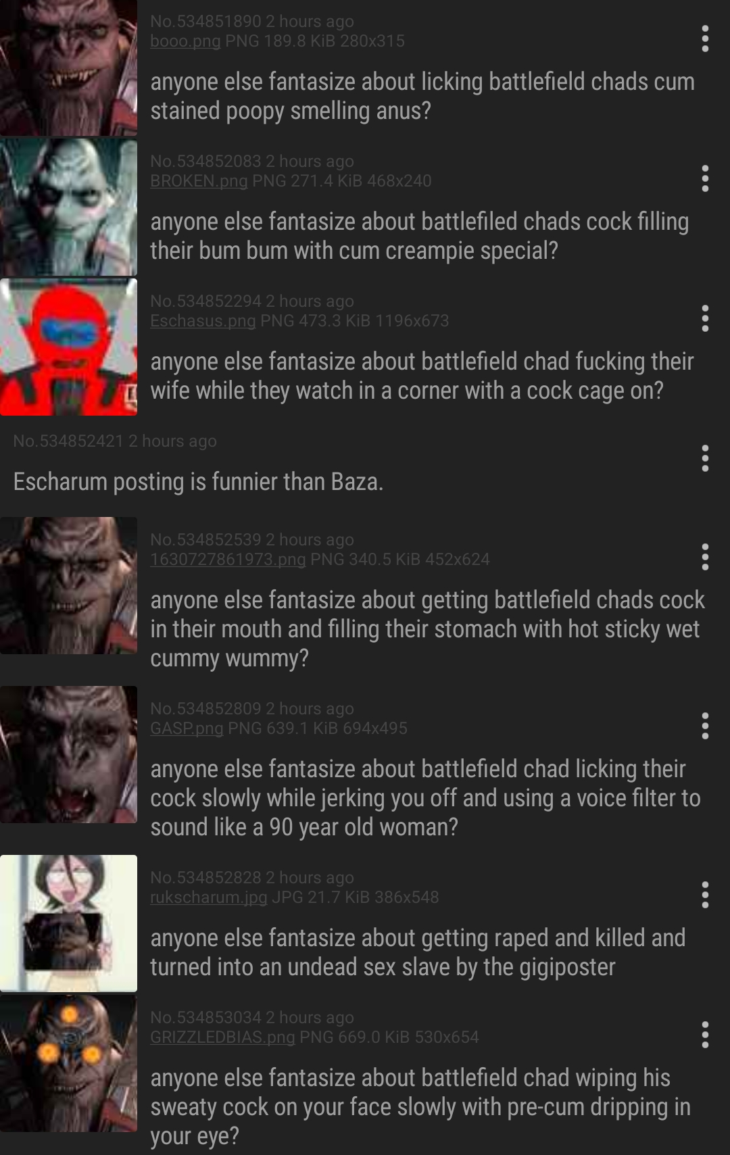Open options menu for post No.534852809
Viewport: 730px width, 1155px height.
[x=705, y=726]
